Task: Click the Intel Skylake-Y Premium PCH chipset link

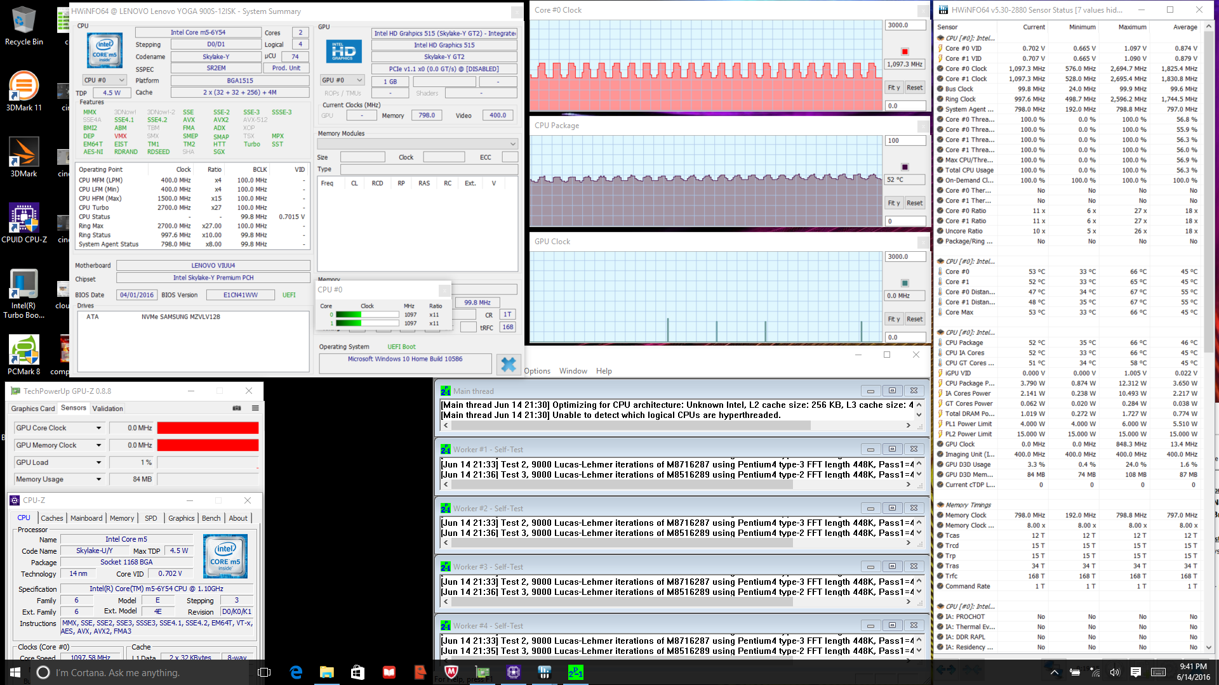Action: pos(213,278)
